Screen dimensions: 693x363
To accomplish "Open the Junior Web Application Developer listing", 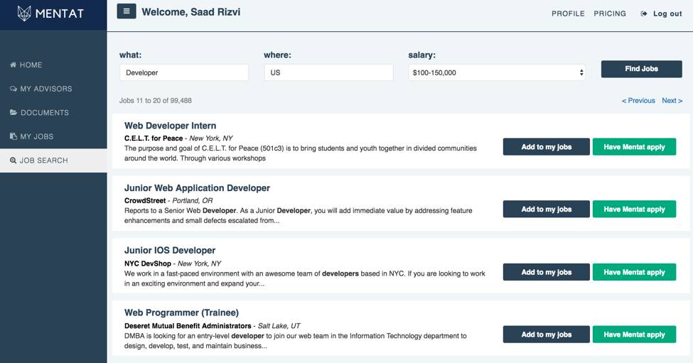I will [197, 188].
